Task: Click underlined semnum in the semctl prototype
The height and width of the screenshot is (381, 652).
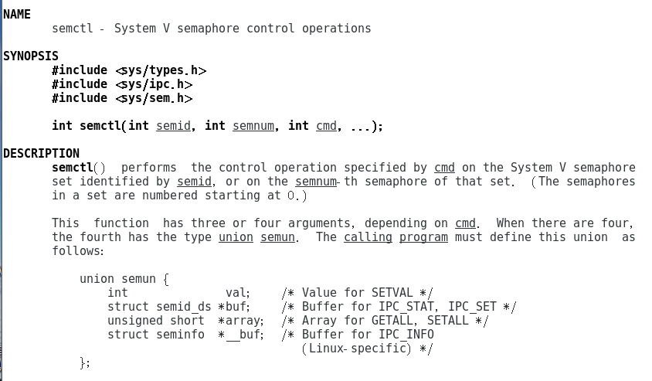Action: tap(253, 126)
